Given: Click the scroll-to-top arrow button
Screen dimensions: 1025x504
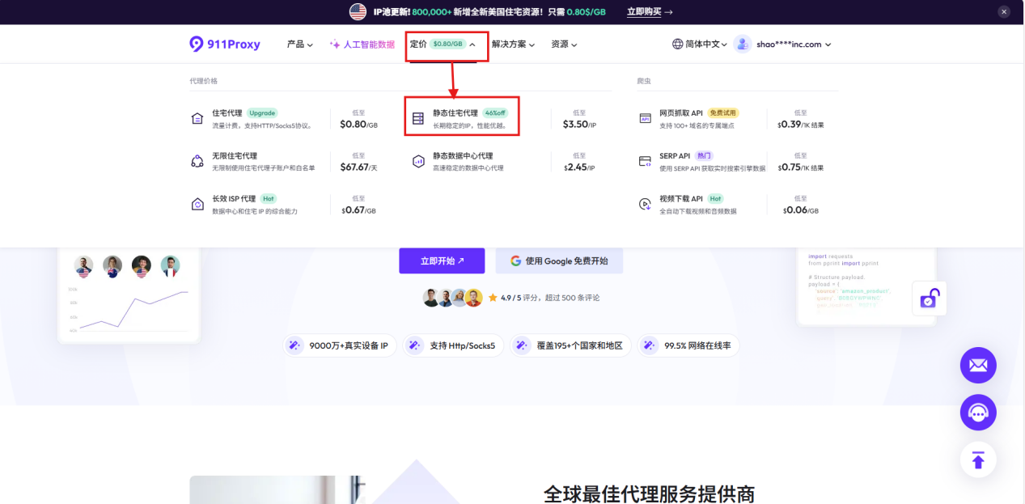Looking at the screenshot, I should coord(978,460).
